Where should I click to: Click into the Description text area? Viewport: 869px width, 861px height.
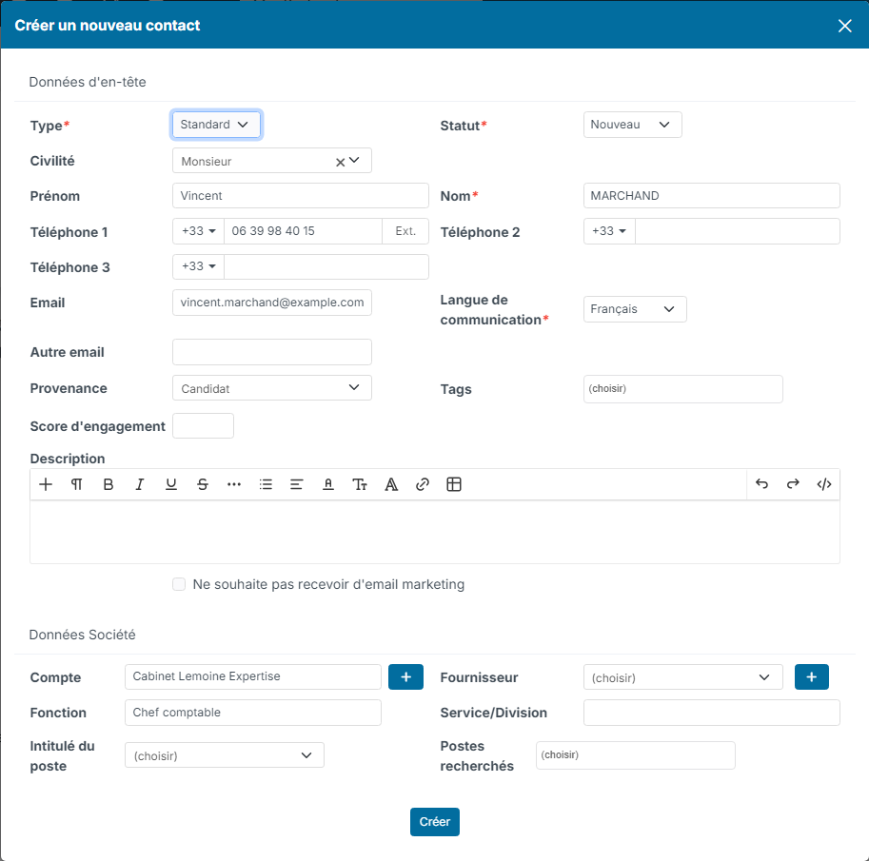pyautogui.click(x=434, y=532)
